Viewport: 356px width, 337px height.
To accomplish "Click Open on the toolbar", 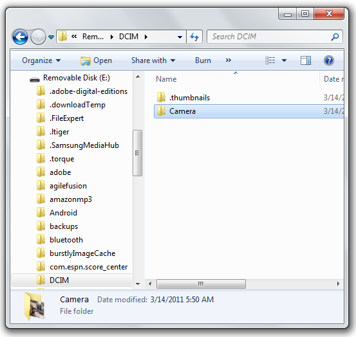I will 97,60.
